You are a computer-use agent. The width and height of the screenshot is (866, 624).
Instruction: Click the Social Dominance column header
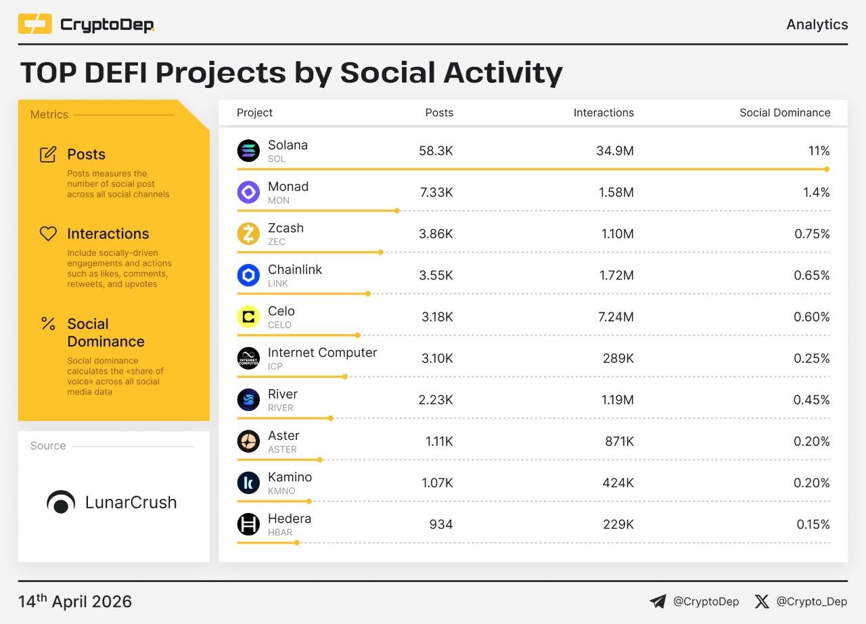[x=784, y=113]
